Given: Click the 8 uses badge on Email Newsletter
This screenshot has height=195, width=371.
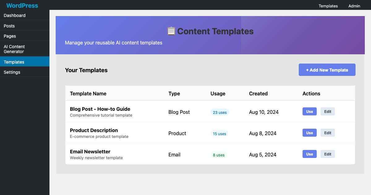Looking at the screenshot, I should [219, 155].
